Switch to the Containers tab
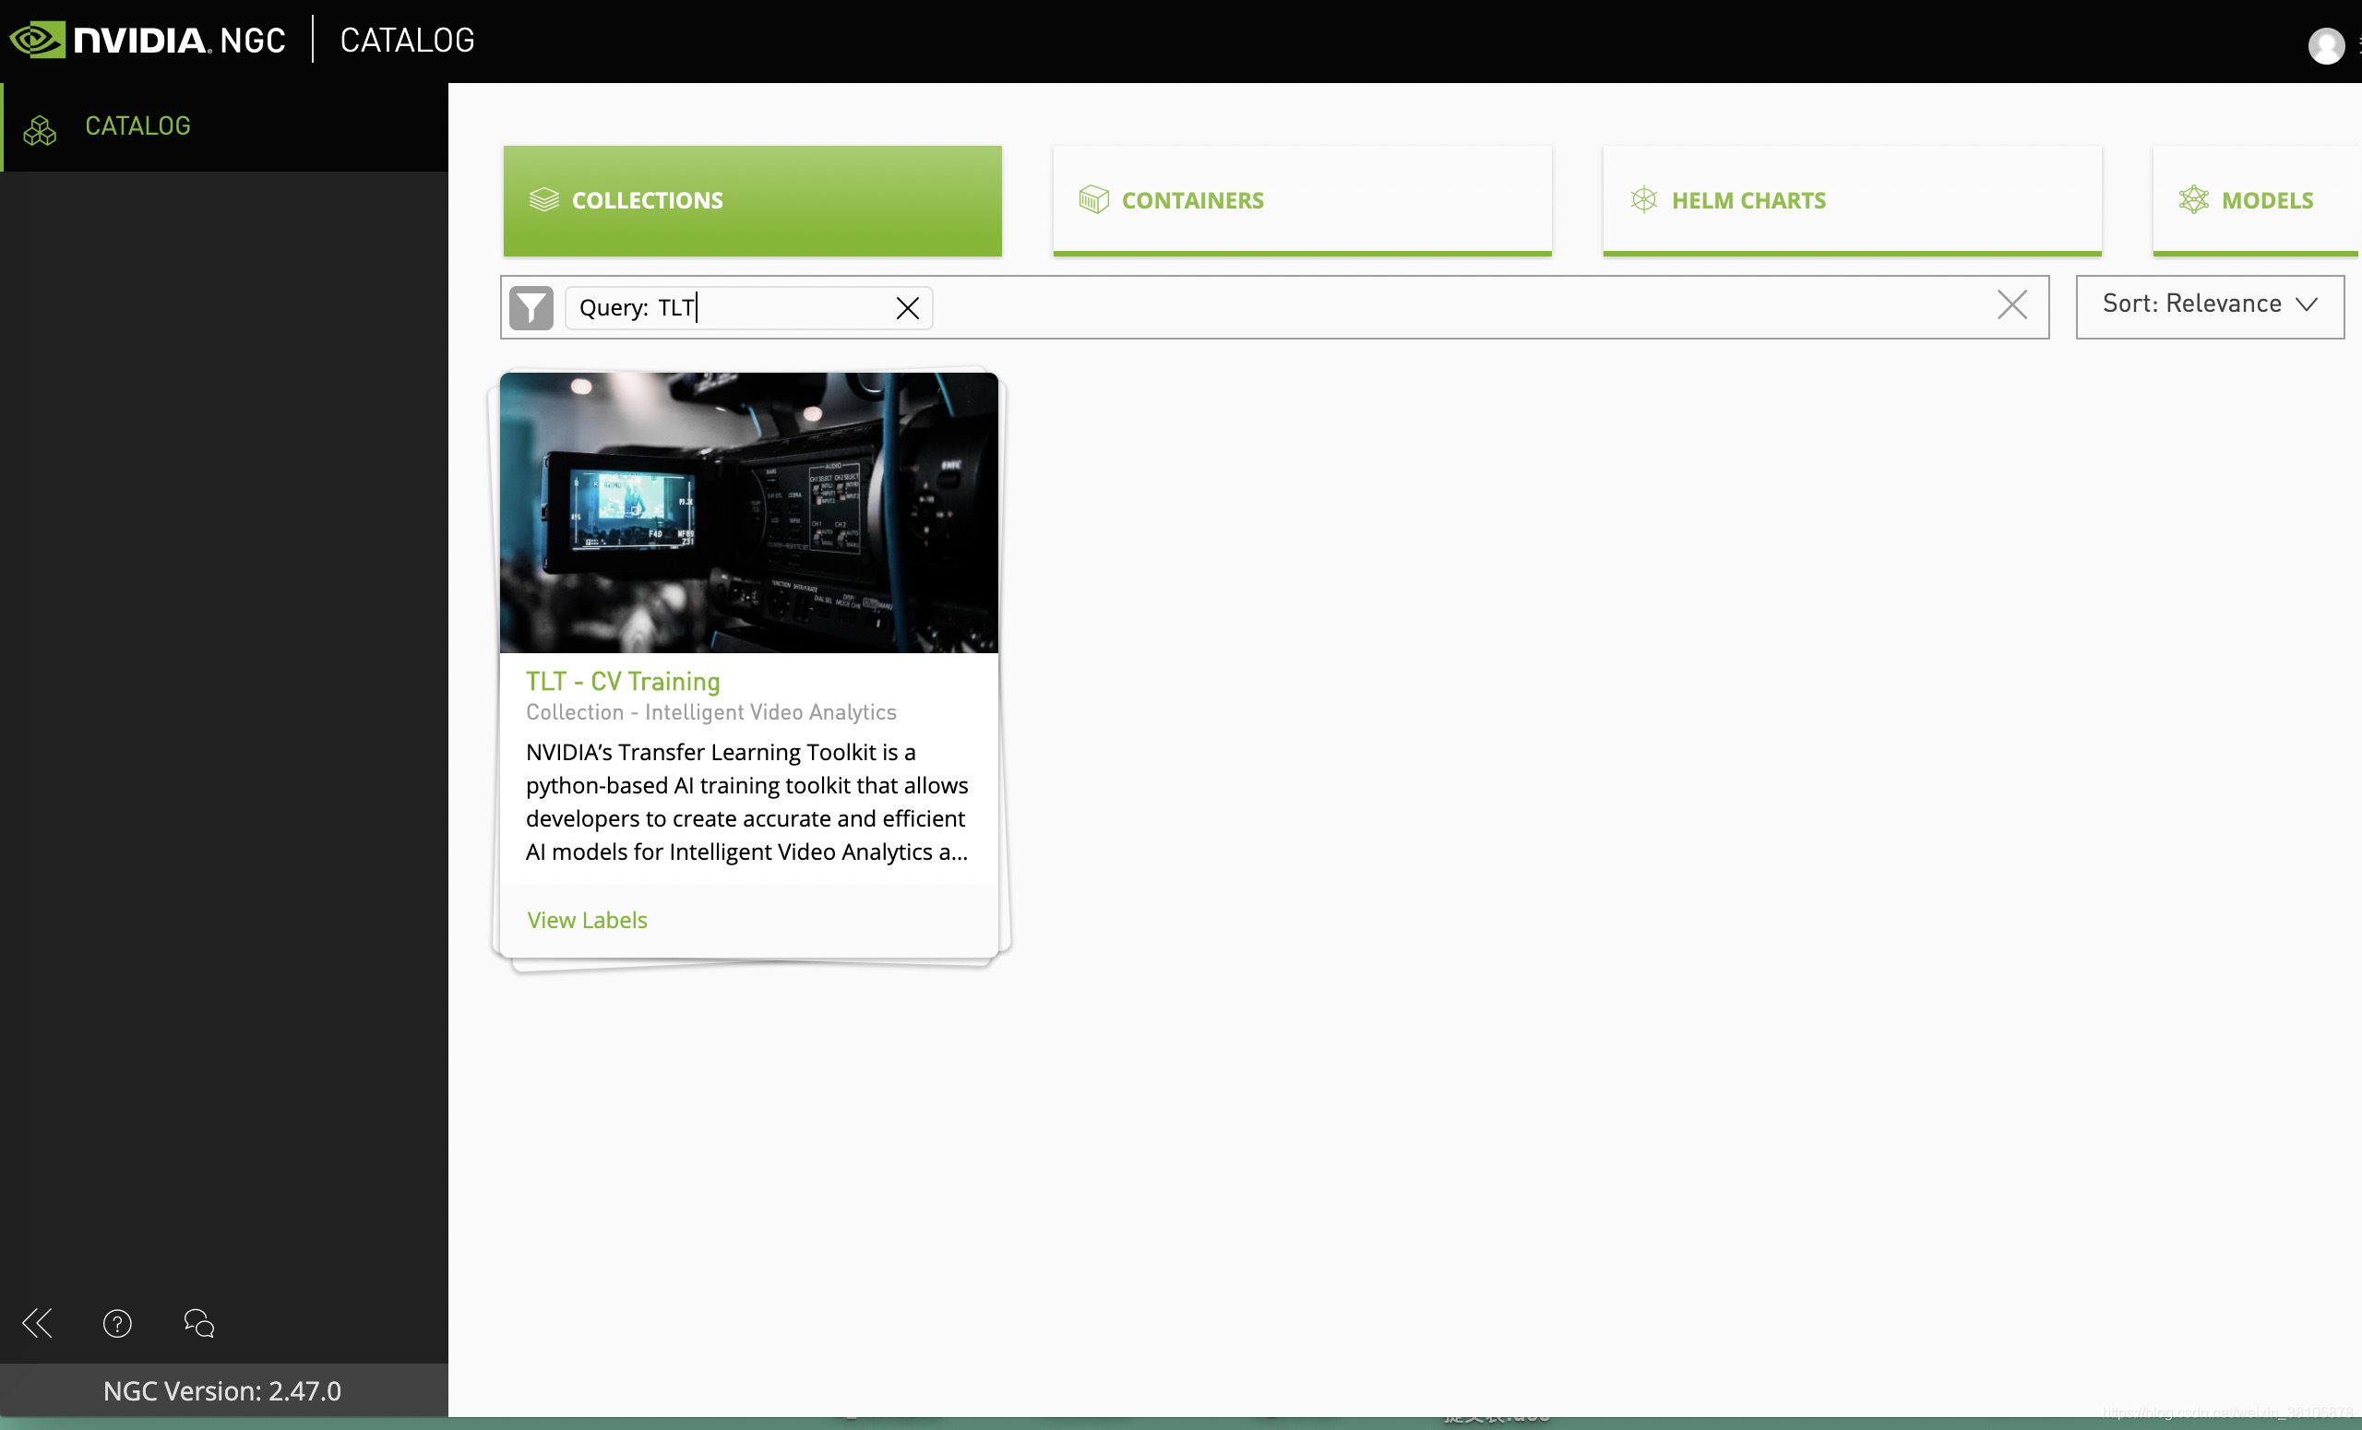Viewport: 2362px width, 1430px height. pyautogui.click(x=1301, y=200)
